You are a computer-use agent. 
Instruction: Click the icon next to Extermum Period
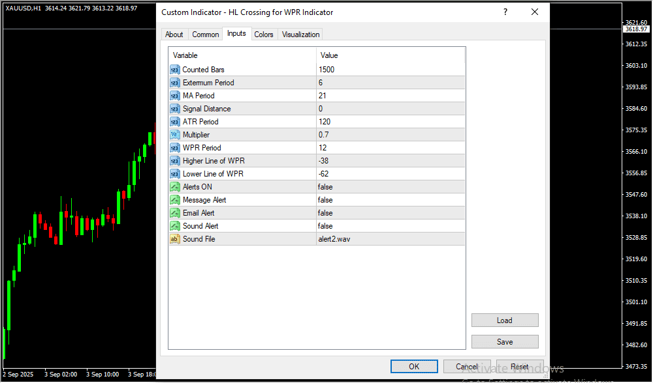click(174, 83)
